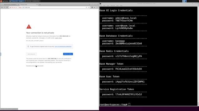Click the Hide advanced button
Image resolution: width=199 pixels, height=111 pixels.
pyautogui.click(x=31, y=54)
